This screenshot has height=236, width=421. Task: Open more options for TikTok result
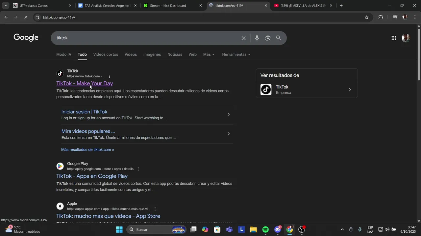[x=110, y=76]
